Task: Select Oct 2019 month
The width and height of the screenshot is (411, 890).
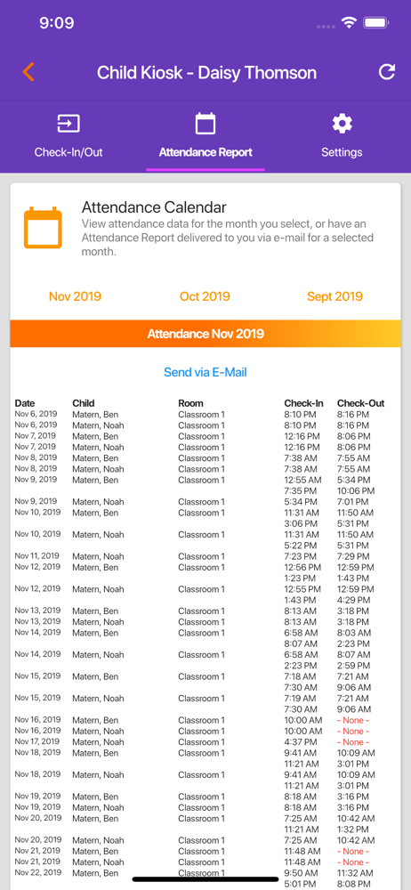Action: tap(205, 296)
